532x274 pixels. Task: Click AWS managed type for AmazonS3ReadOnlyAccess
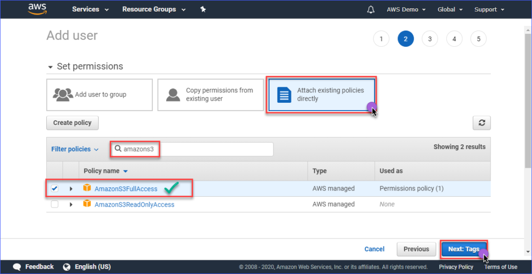(x=334, y=204)
